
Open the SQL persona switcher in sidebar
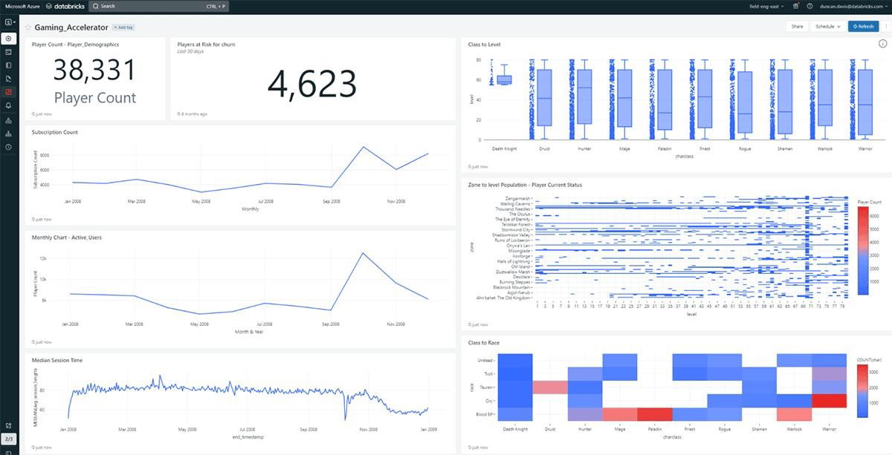9,22
